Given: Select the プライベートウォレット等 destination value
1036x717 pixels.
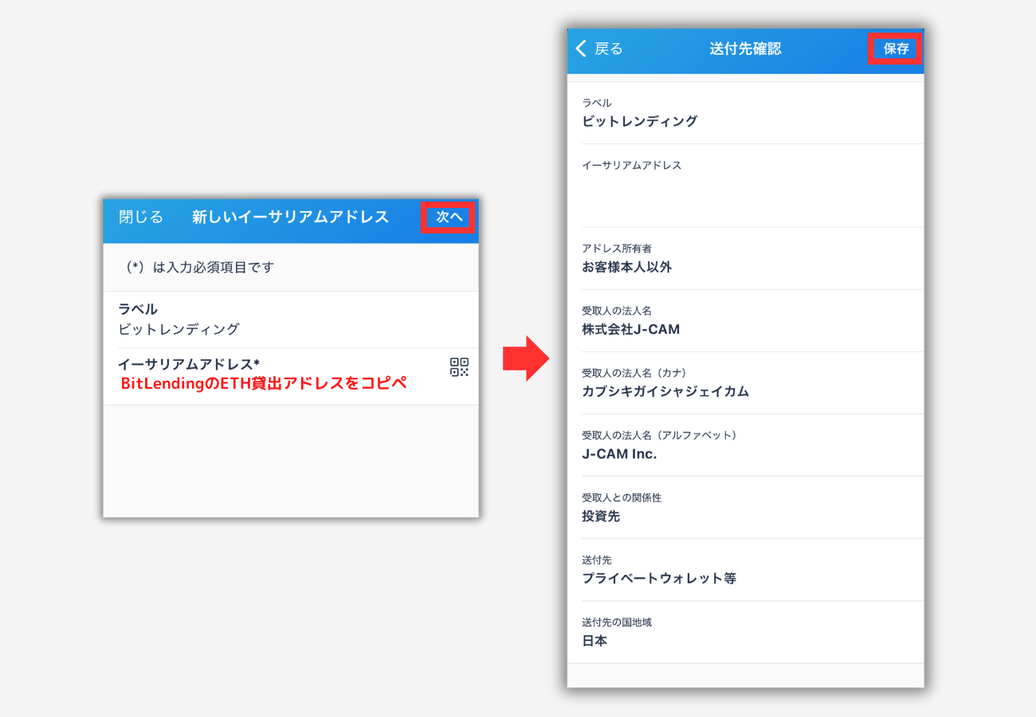Looking at the screenshot, I should [x=659, y=578].
